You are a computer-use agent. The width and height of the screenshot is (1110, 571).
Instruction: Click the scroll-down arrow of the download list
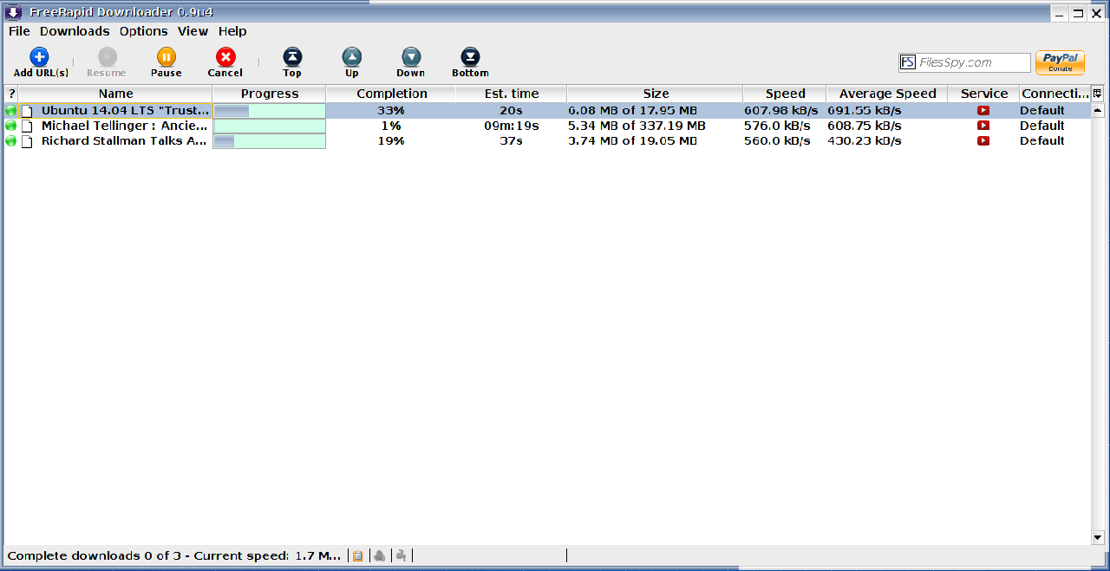pyautogui.click(x=1098, y=538)
